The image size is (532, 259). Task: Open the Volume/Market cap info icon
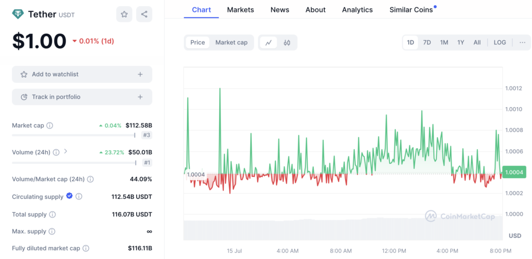point(90,179)
